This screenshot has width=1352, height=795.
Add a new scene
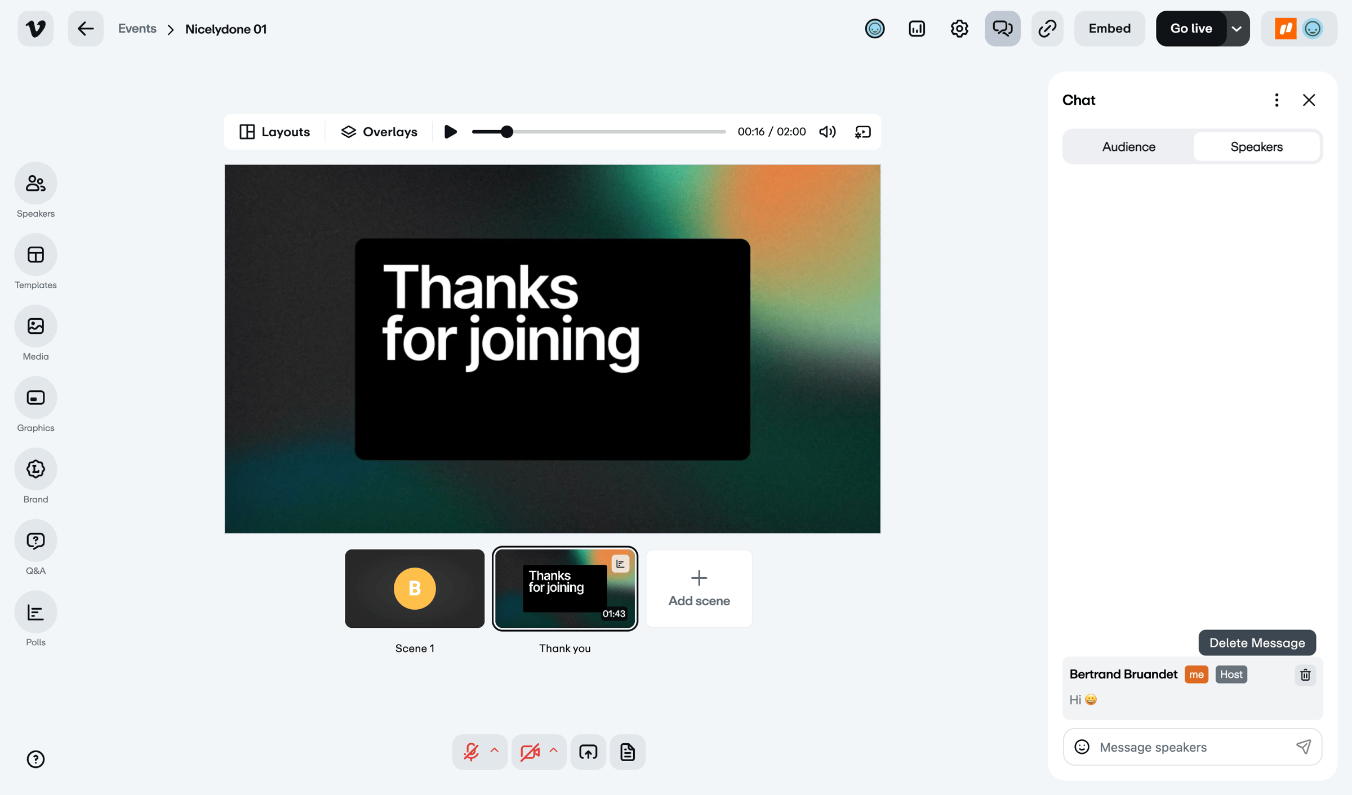(x=699, y=588)
